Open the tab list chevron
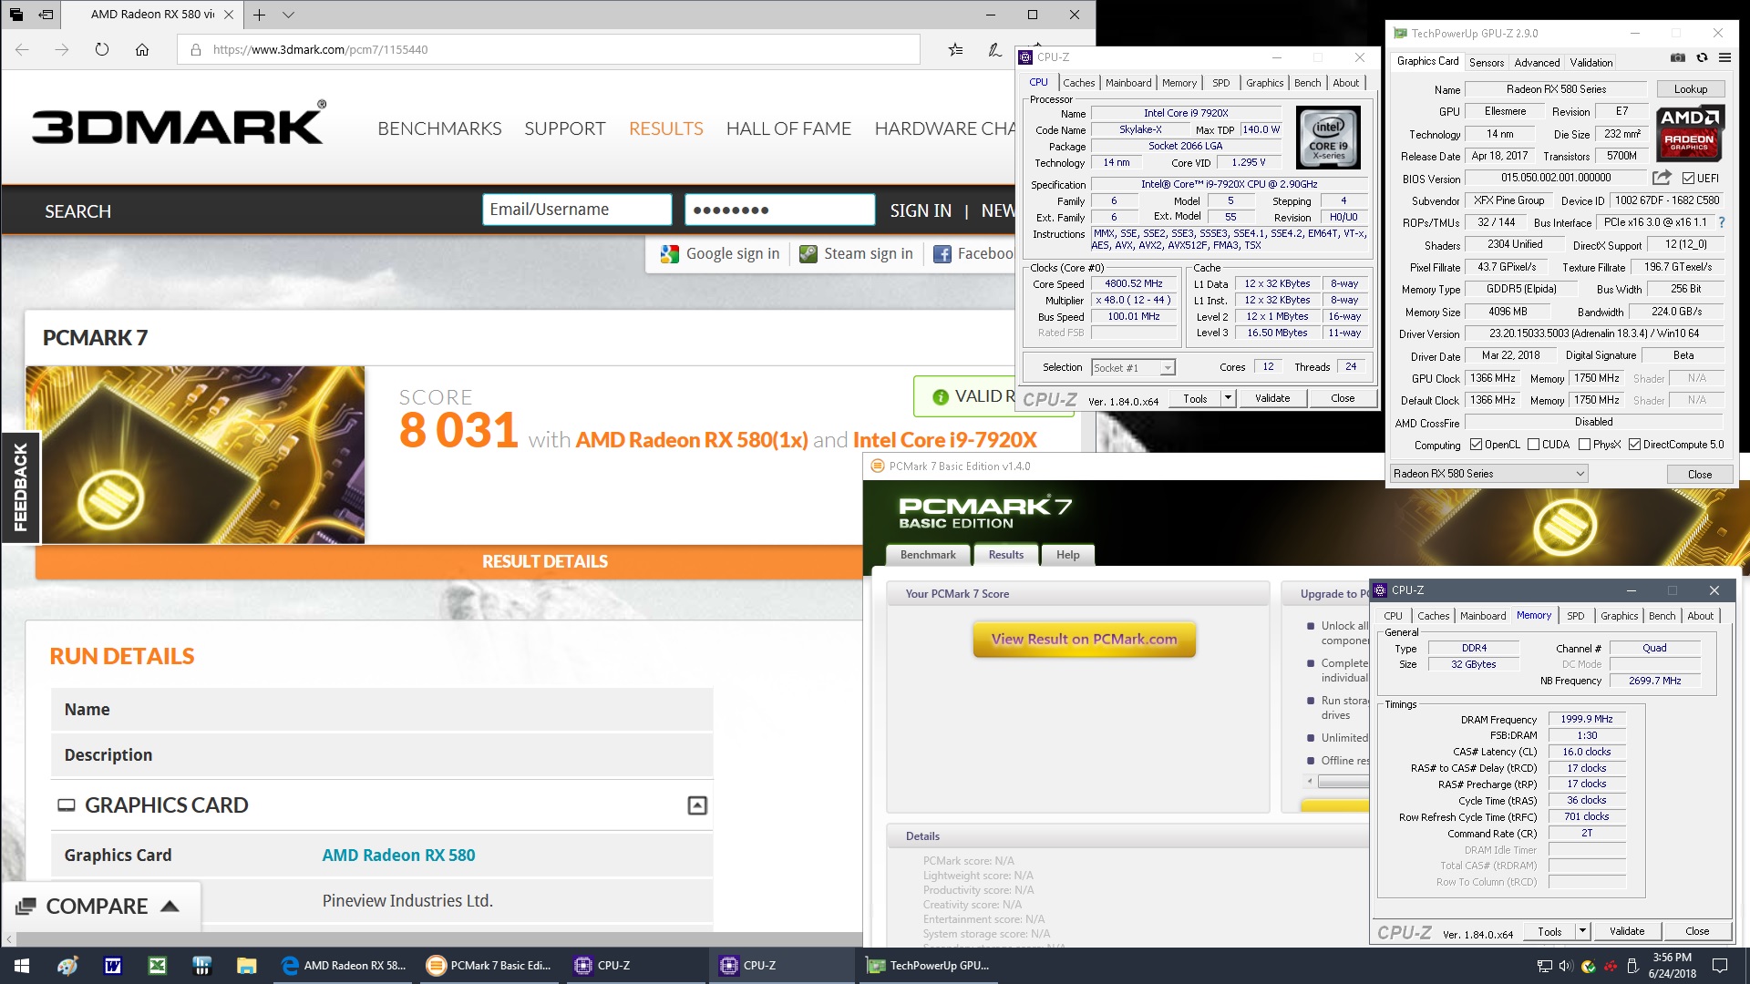Image resolution: width=1750 pixels, height=984 pixels. click(x=288, y=15)
